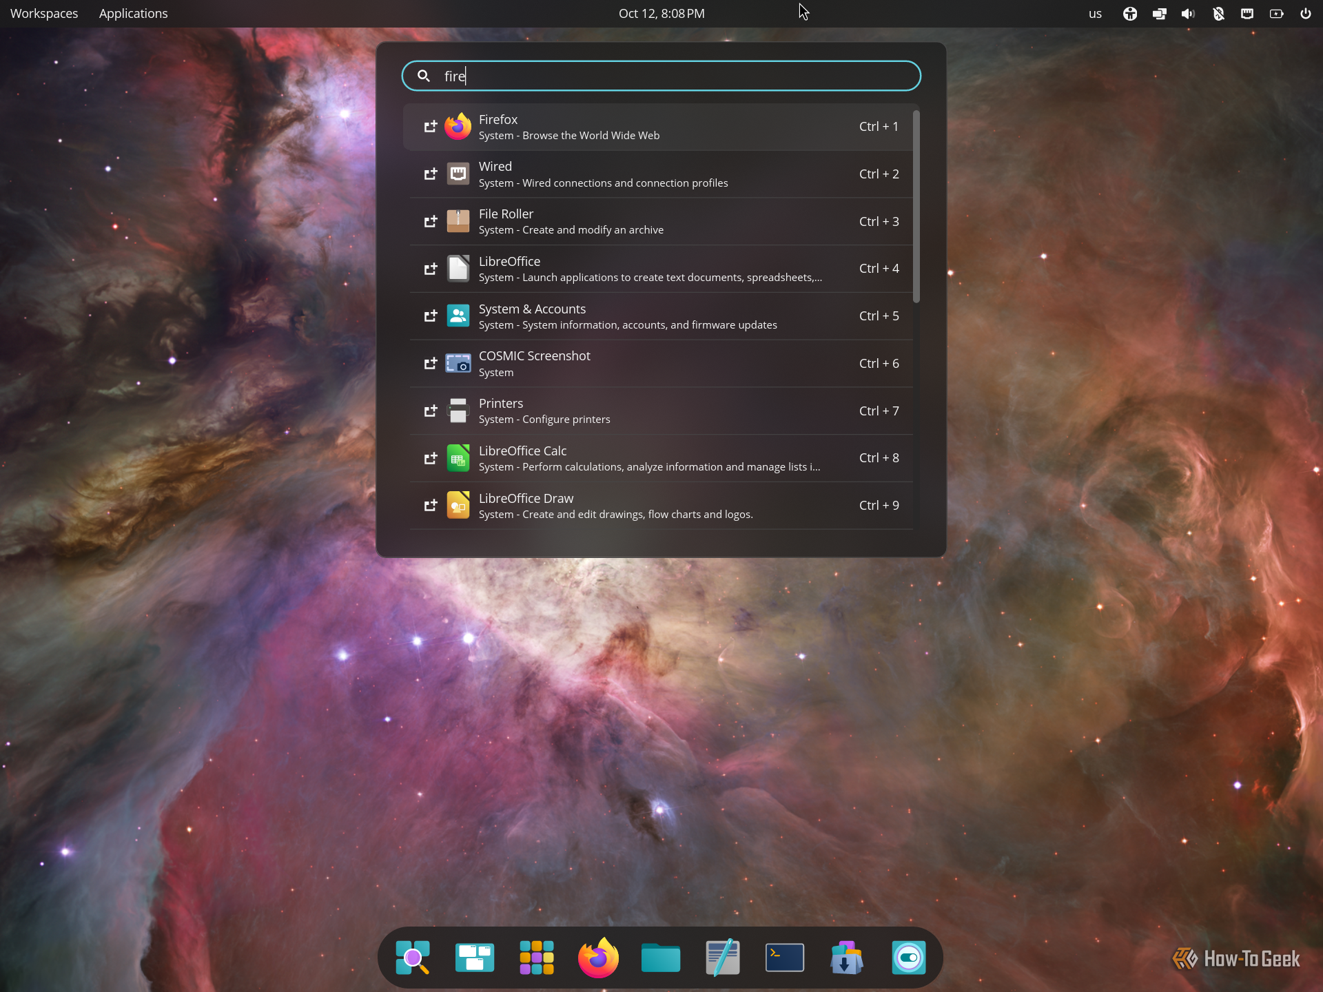Viewport: 1323px width, 992px height.
Task: Open the date and time calendar
Action: [x=661, y=14]
